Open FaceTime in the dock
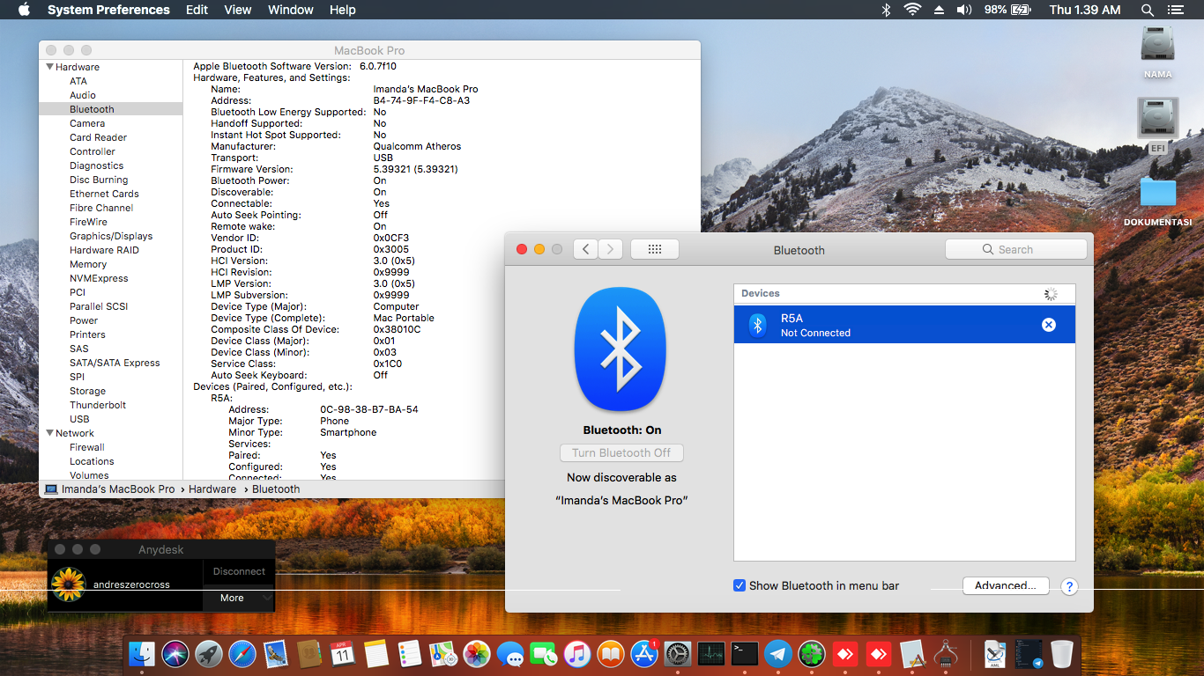The height and width of the screenshot is (676, 1204). pos(544,653)
